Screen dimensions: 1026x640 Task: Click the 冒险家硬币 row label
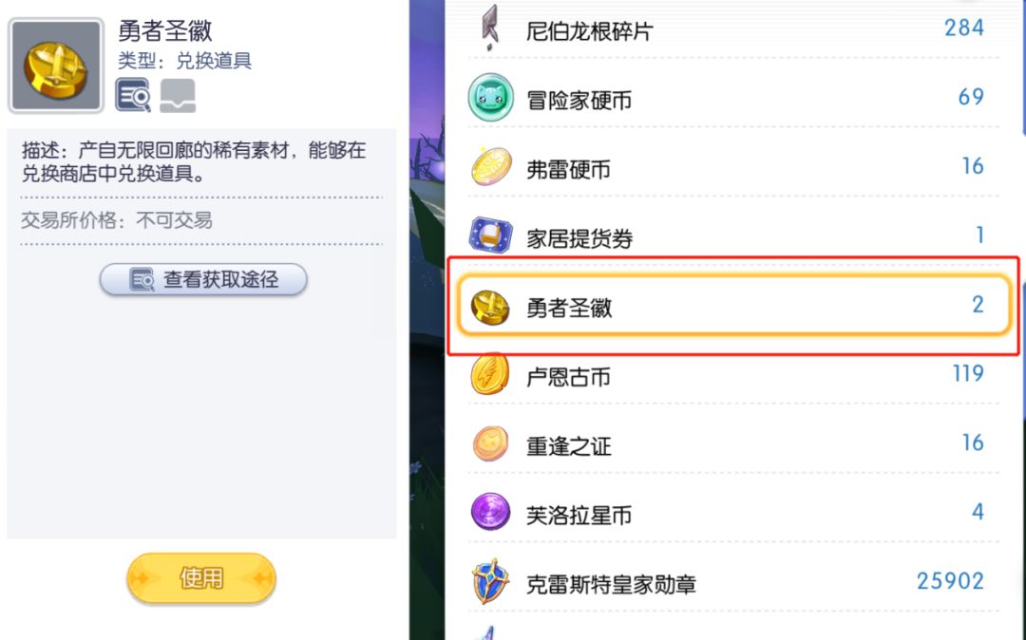(x=579, y=100)
